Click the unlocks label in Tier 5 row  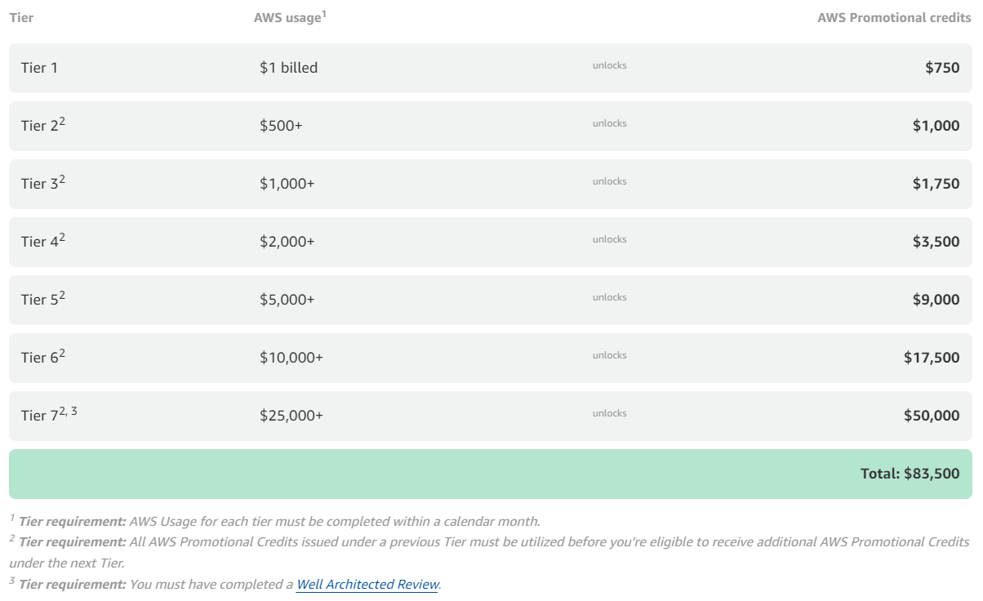coord(609,297)
